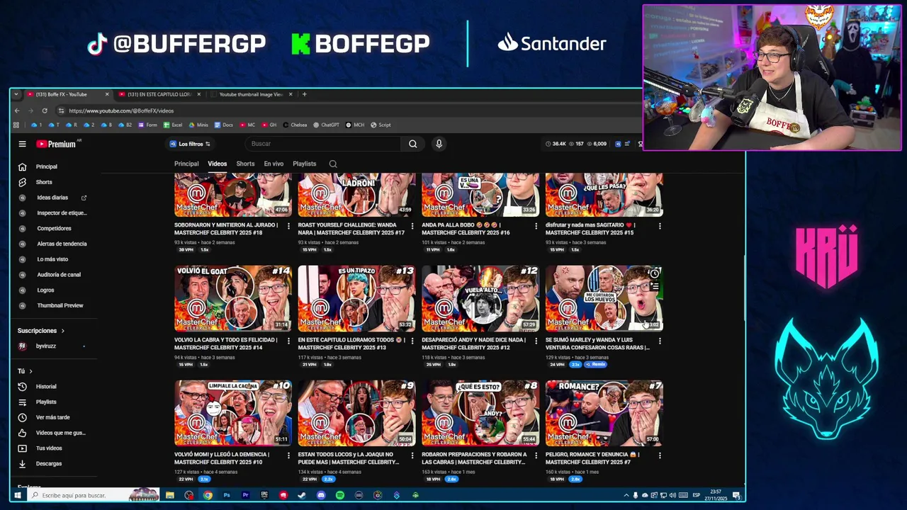
Task: Expand the Suscripciones section
Action: click(40, 331)
